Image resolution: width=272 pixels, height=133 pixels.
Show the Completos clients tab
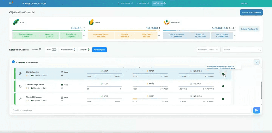pos(84,50)
